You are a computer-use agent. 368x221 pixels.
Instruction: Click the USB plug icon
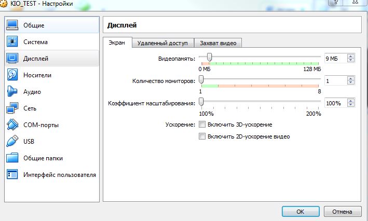point(12,141)
